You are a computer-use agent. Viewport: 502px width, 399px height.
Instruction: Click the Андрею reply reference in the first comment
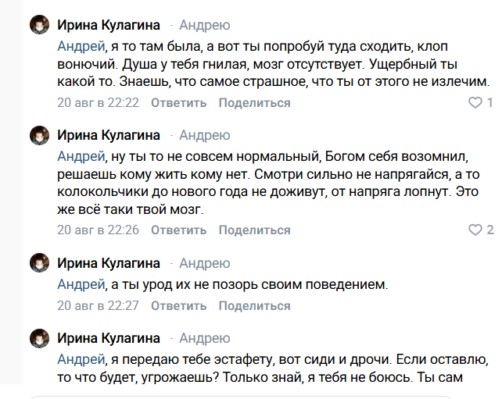[x=205, y=25]
